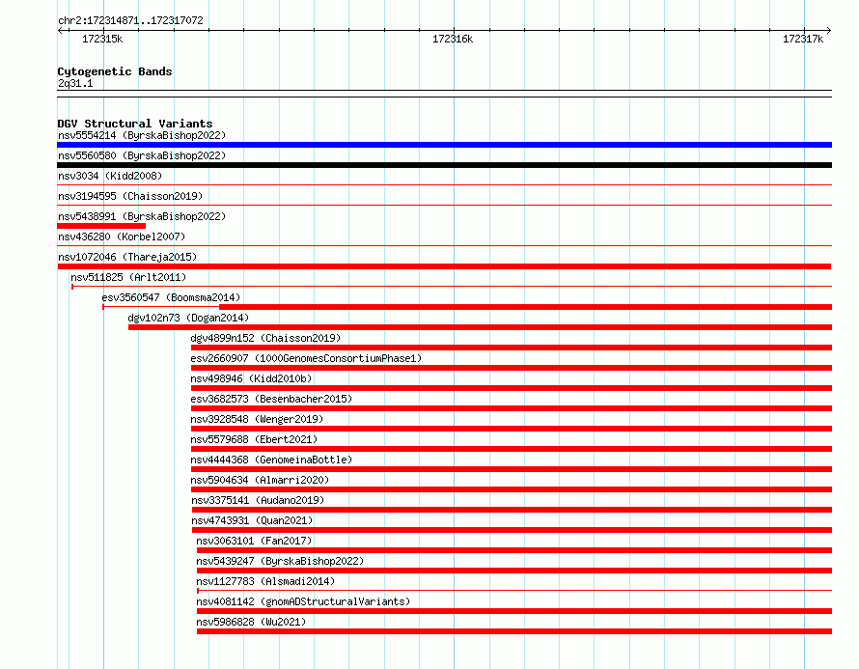Select the short red nsv5438991 bar
The width and height of the screenshot is (859, 669).
(x=101, y=226)
